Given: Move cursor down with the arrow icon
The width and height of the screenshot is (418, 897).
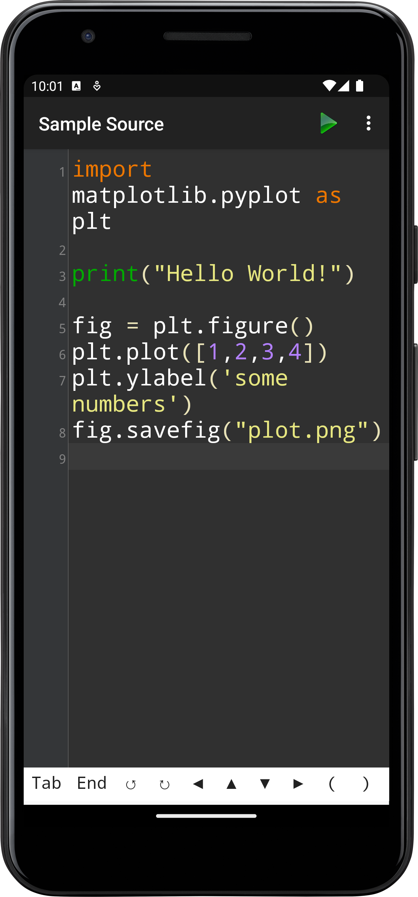Looking at the screenshot, I should pos(264,783).
